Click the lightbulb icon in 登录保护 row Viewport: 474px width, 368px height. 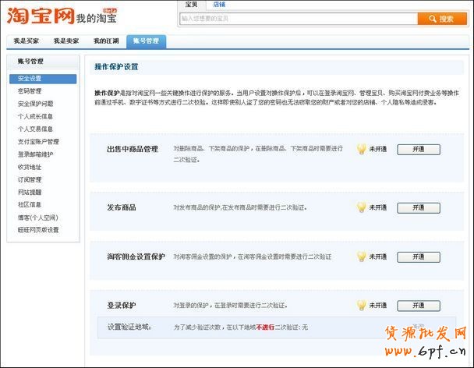pyautogui.click(x=361, y=306)
